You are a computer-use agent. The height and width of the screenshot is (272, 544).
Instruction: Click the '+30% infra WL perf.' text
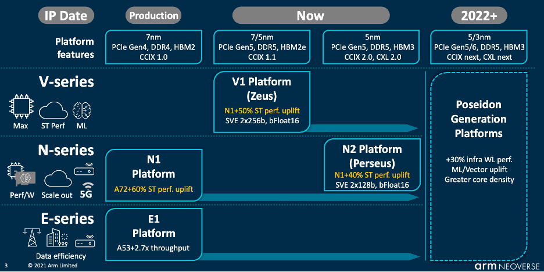point(479,160)
